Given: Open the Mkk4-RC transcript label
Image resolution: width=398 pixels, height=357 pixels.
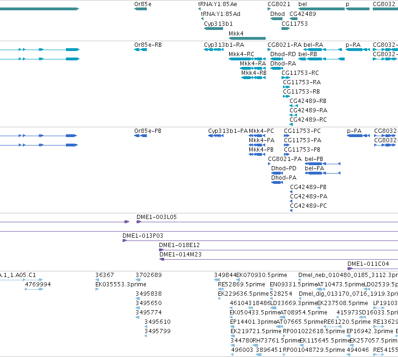Looking at the screenshot, I should click(241, 54).
